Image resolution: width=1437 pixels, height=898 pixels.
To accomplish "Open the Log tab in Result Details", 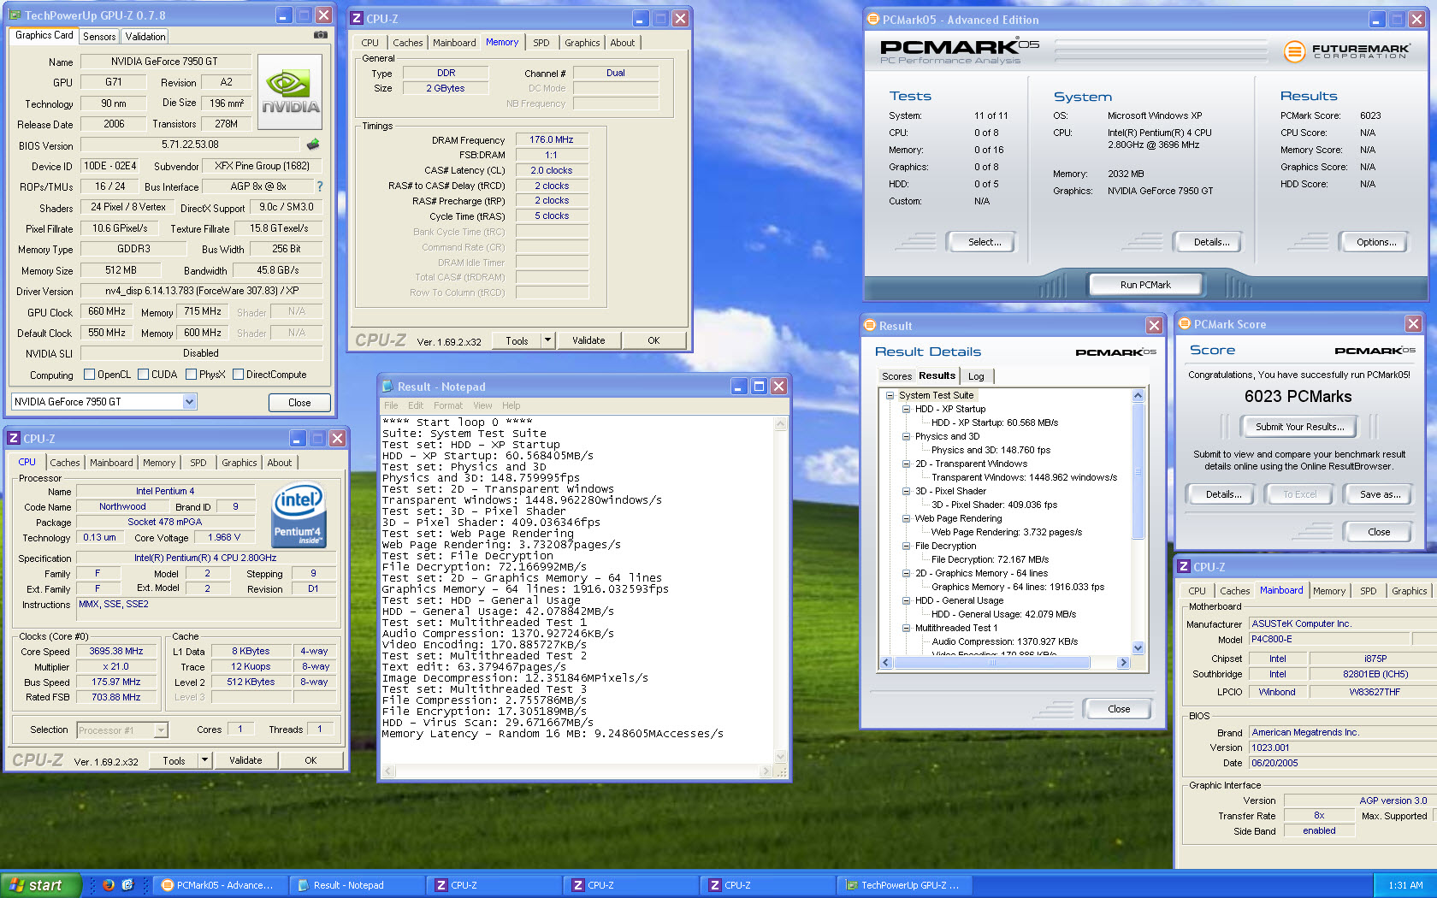I will (x=976, y=376).
